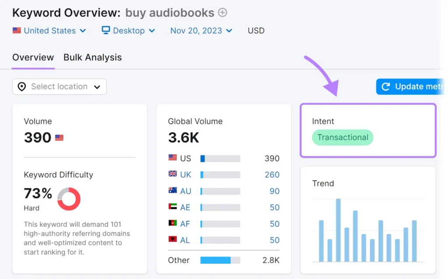Click the Transactional intent badge
Viewport: 448px width, 279px height.
pyautogui.click(x=343, y=138)
